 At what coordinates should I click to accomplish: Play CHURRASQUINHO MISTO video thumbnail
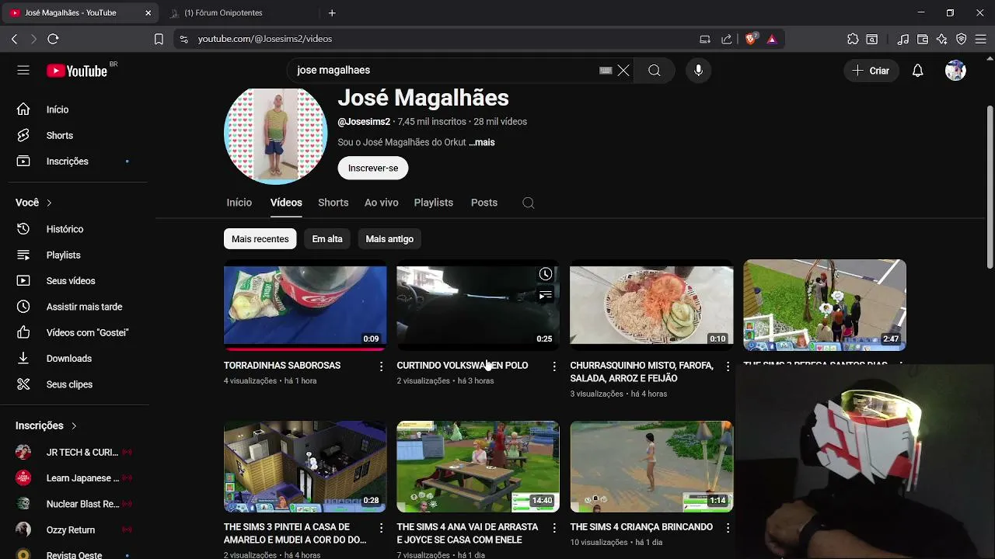click(x=651, y=305)
